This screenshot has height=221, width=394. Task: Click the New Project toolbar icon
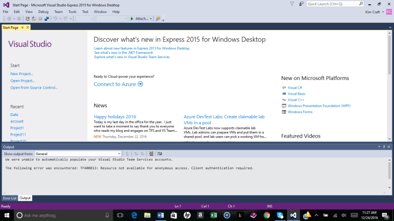[27, 19]
